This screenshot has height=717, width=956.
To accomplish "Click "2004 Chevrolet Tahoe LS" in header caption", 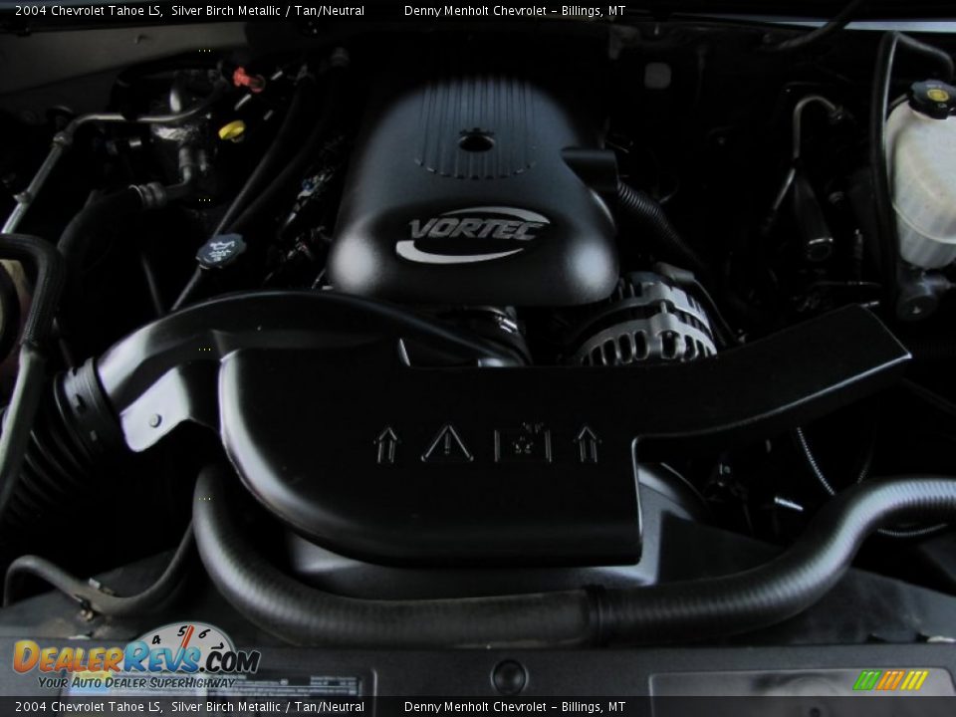I will pyautogui.click(x=89, y=10).
